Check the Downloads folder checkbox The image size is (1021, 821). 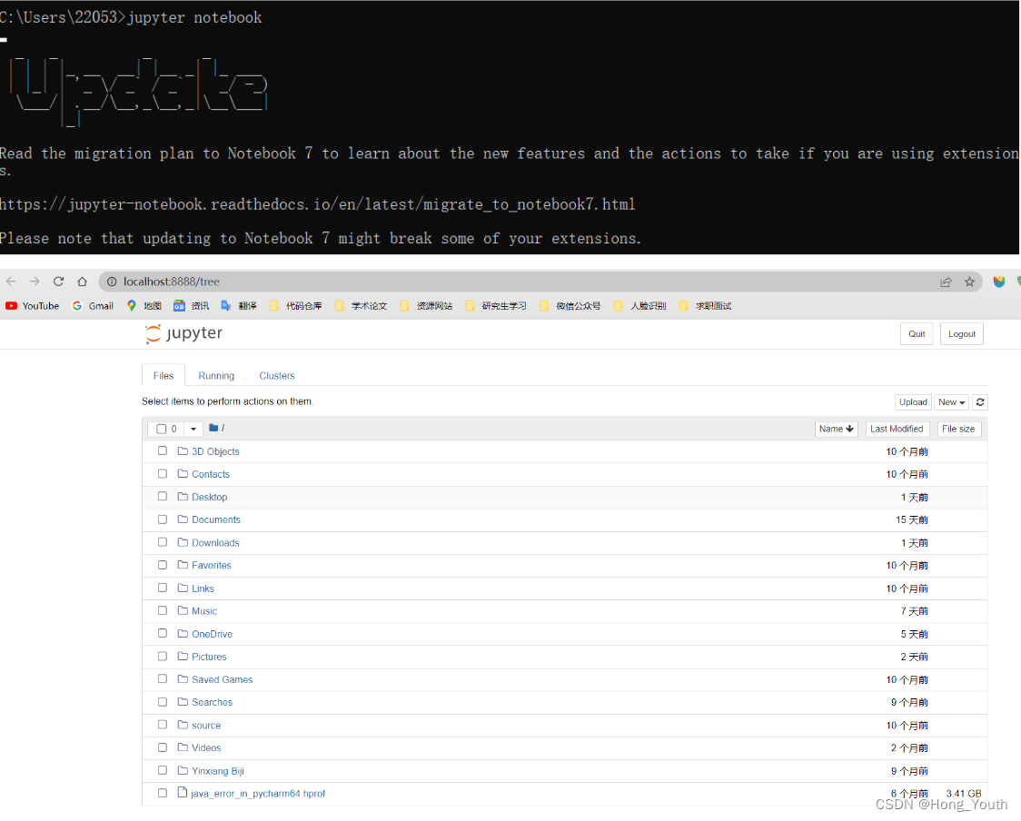tap(163, 541)
